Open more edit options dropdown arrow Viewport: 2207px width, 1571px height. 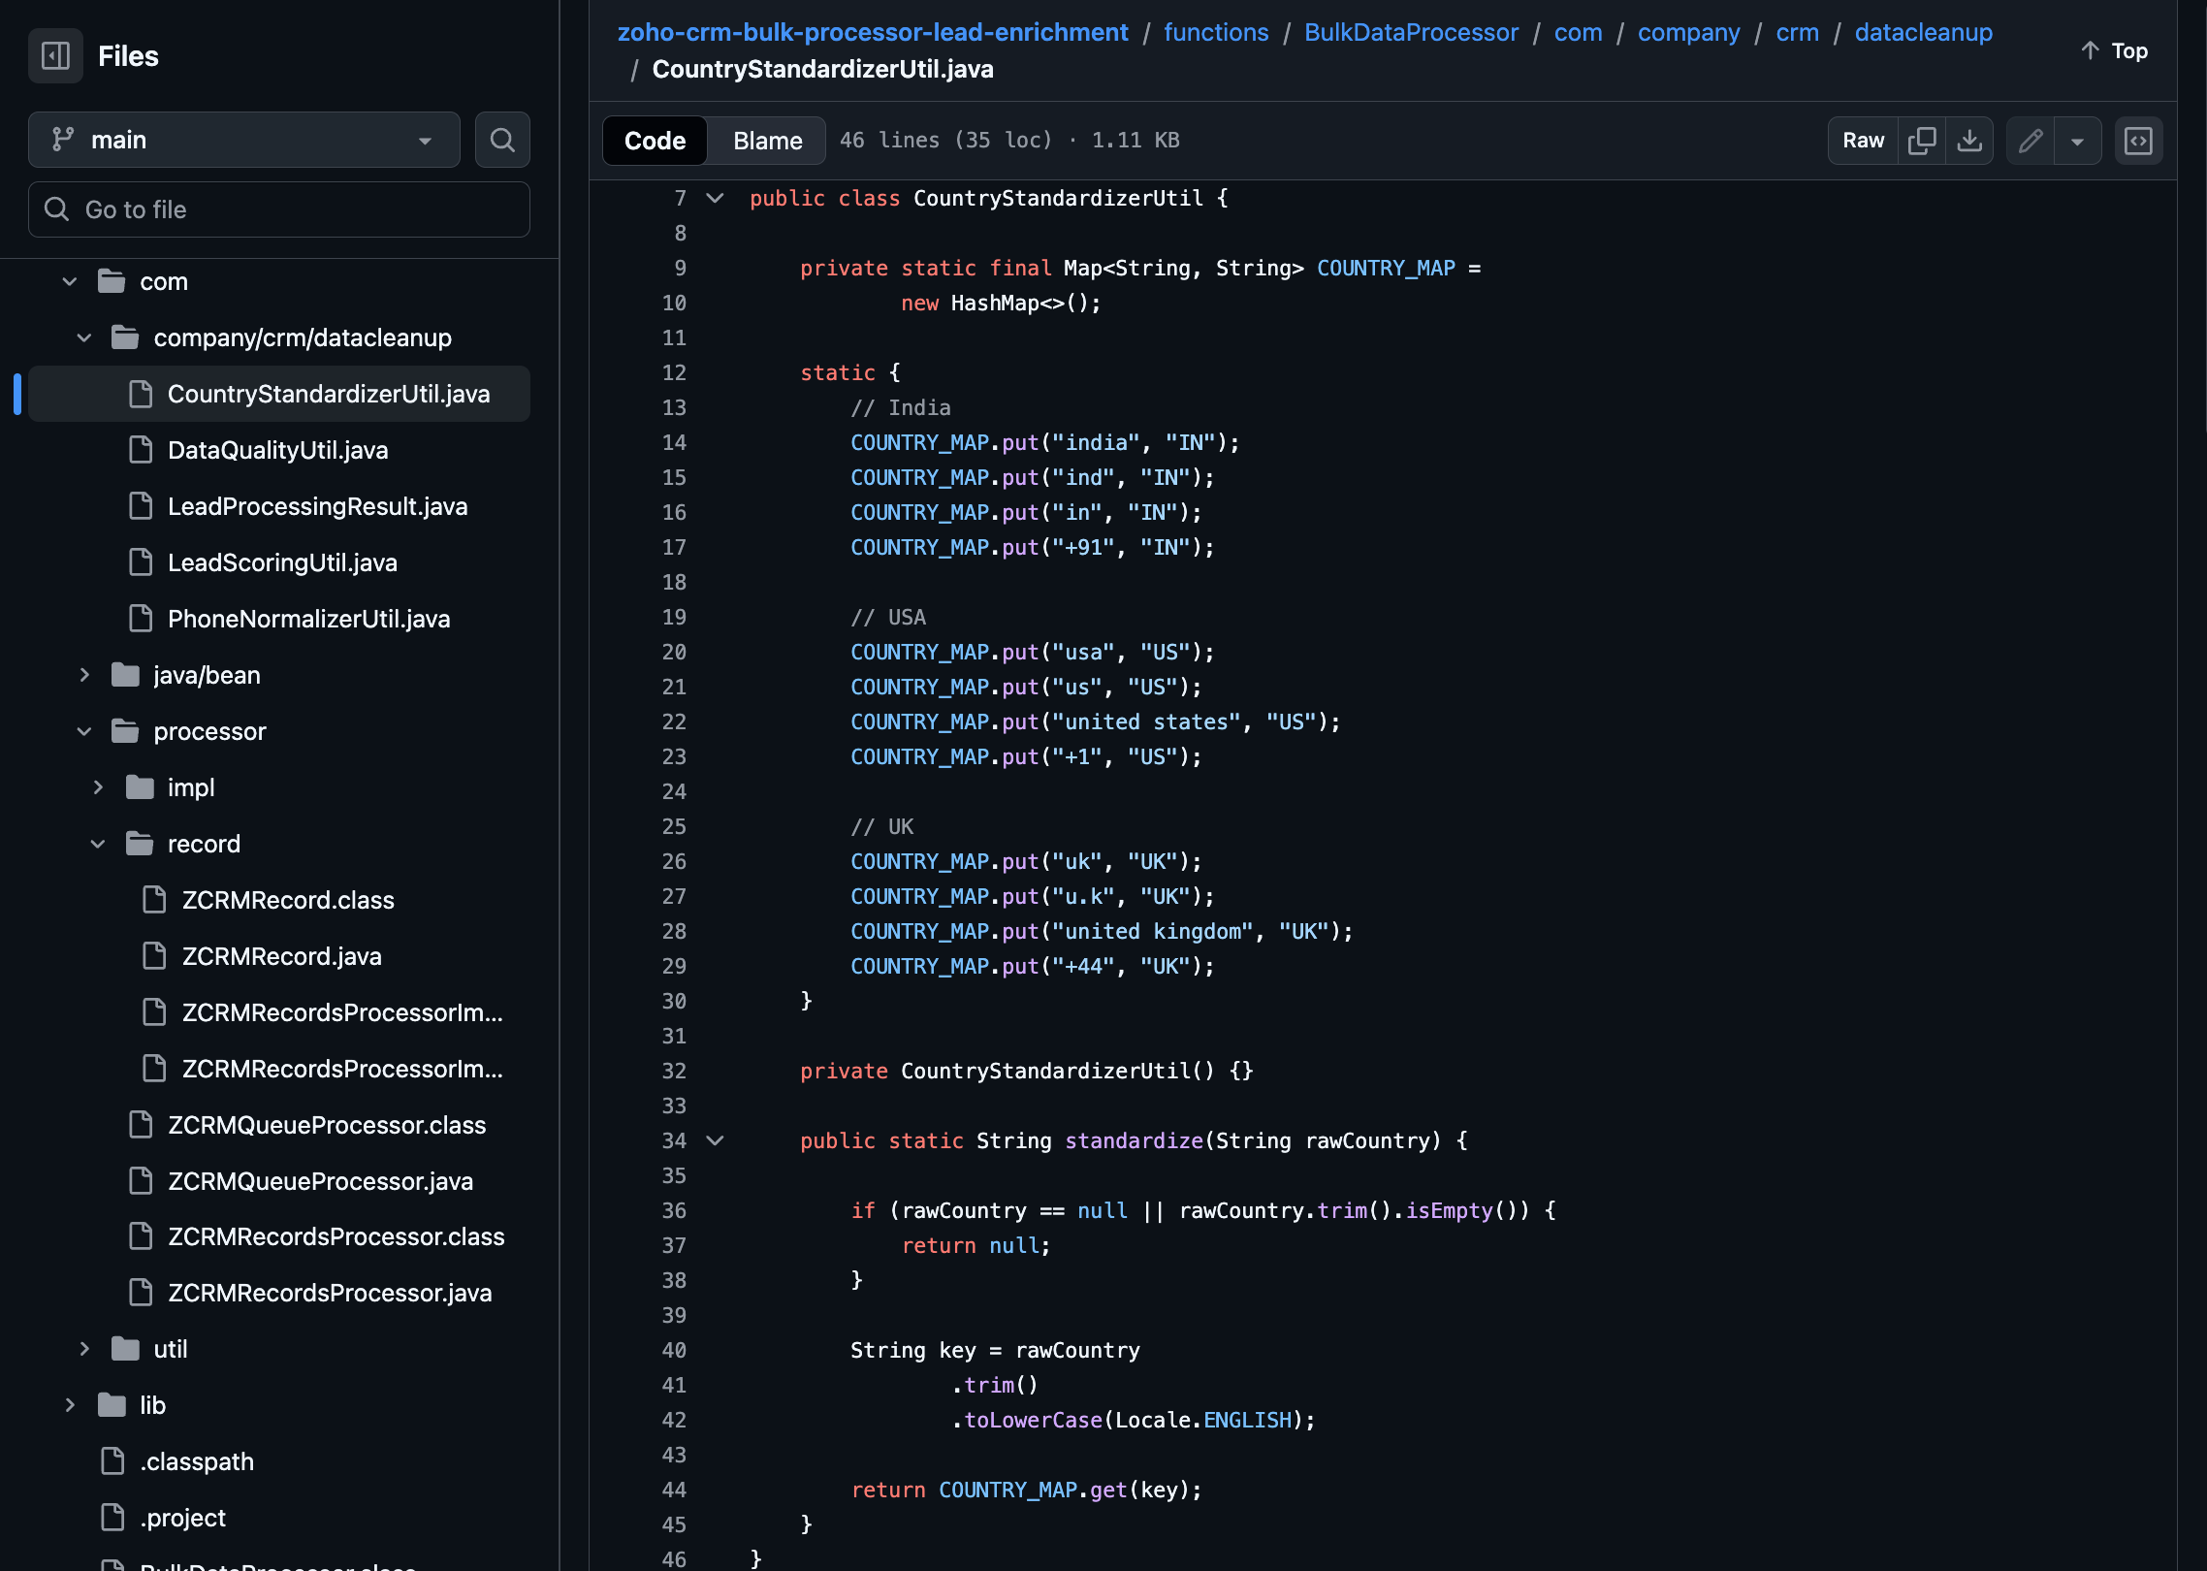(x=2077, y=141)
